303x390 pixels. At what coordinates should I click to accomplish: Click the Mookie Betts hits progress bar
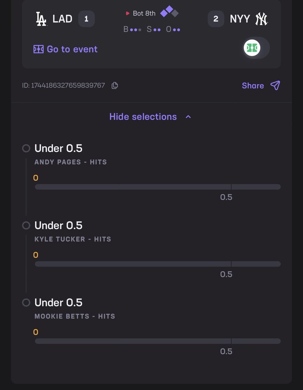pos(158,341)
